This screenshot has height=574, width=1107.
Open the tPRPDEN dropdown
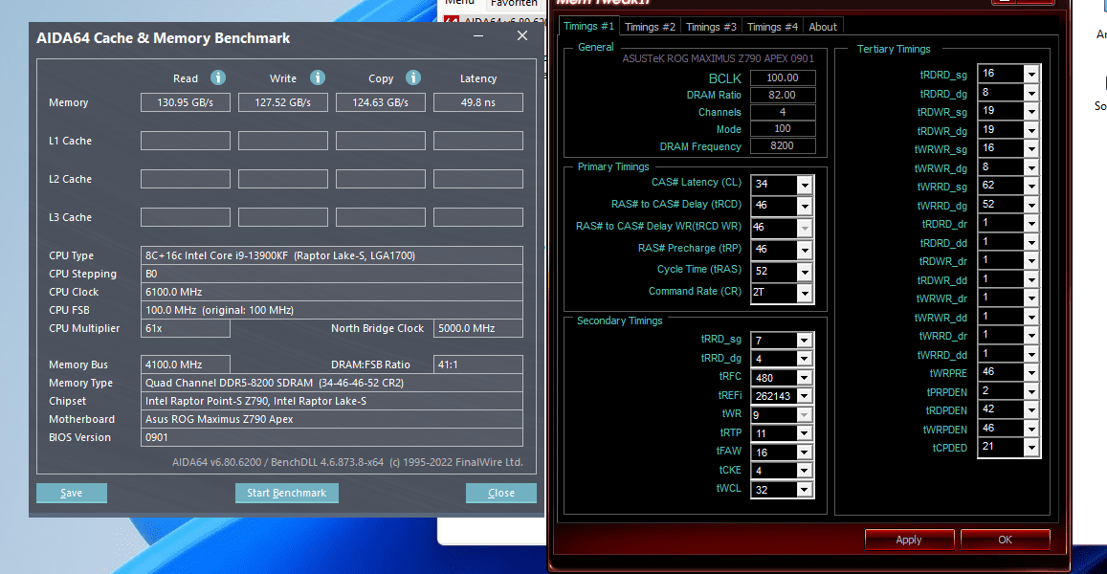click(x=1031, y=391)
